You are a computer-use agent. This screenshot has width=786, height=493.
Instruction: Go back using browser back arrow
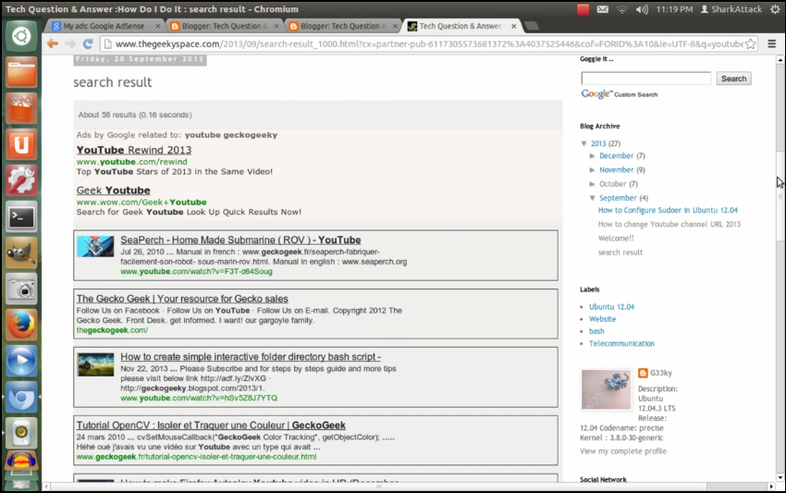pyautogui.click(x=52, y=43)
